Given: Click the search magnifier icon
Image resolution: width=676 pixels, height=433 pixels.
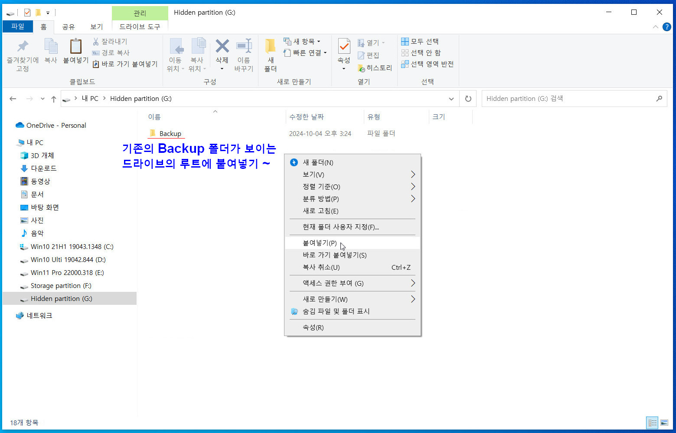Looking at the screenshot, I should (659, 99).
